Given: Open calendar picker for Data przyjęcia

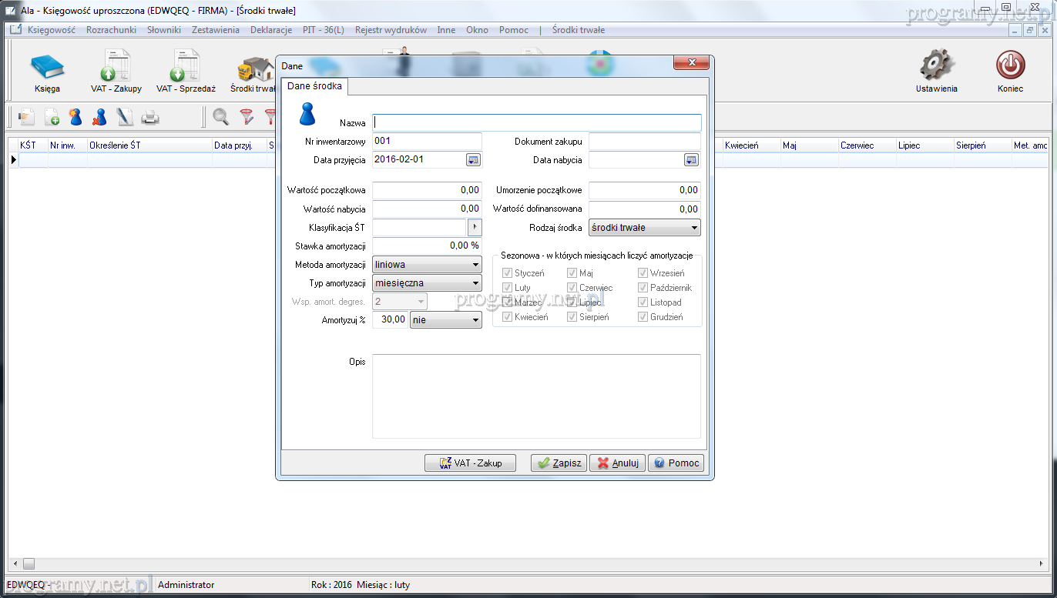Looking at the screenshot, I should [x=473, y=160].
